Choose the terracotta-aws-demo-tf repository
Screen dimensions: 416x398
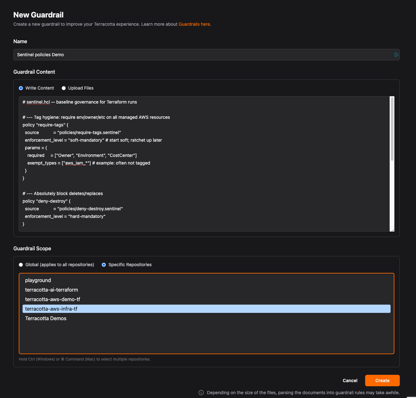[52, 299]
